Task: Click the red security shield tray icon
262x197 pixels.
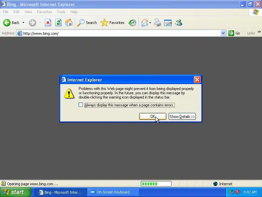Action: pos(237,192)
